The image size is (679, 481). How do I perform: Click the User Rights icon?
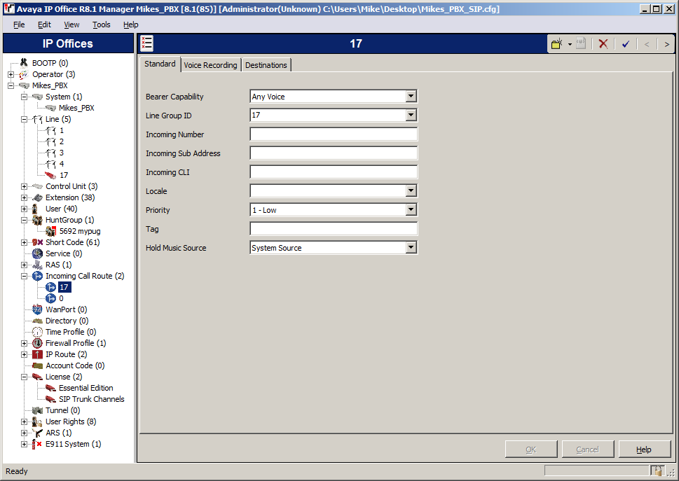[37, 421]
